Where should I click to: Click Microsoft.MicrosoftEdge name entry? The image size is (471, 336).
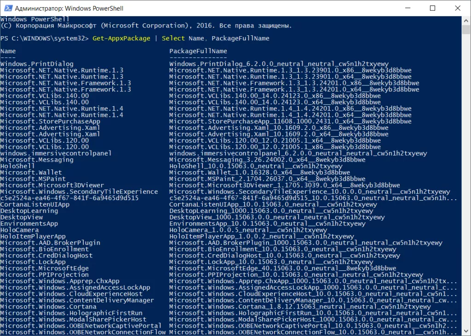(x=45, y=268)
